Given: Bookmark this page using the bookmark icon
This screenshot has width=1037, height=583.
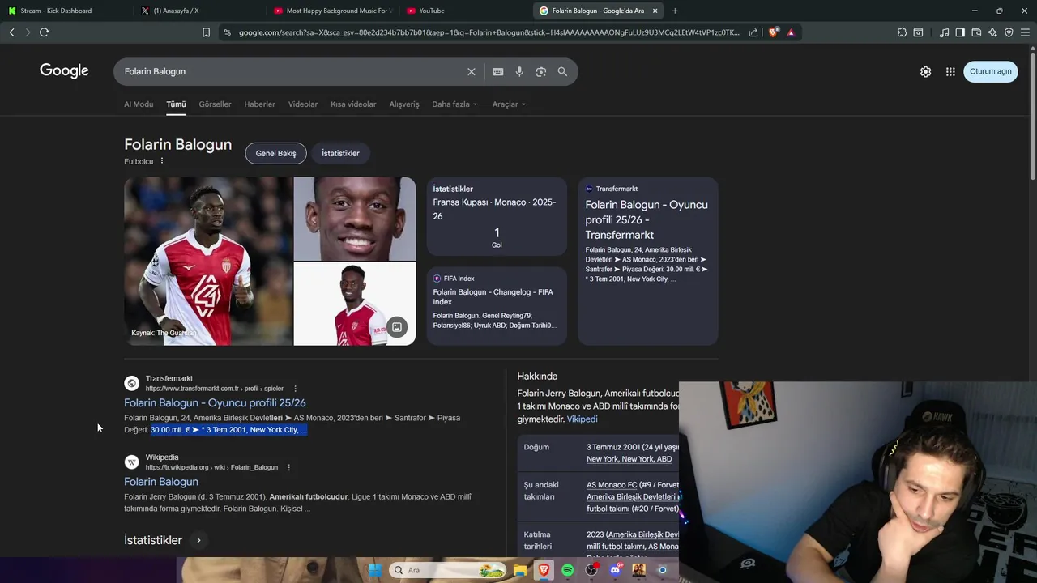Looking at the screenshot, I should 206,32.
